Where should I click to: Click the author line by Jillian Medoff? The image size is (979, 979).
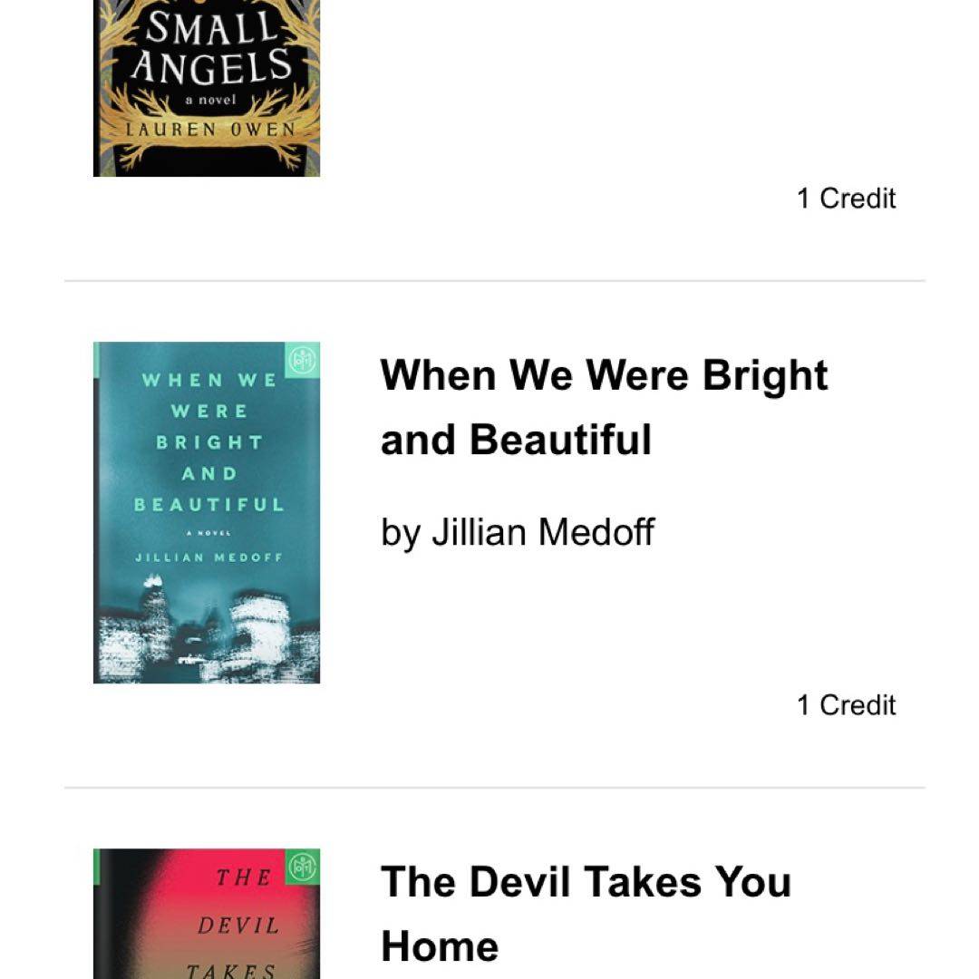click(517, 532)
